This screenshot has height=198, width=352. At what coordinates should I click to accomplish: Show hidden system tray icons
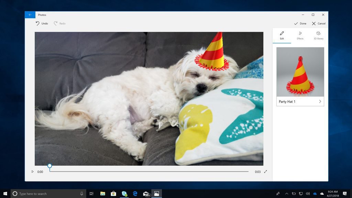287,194
